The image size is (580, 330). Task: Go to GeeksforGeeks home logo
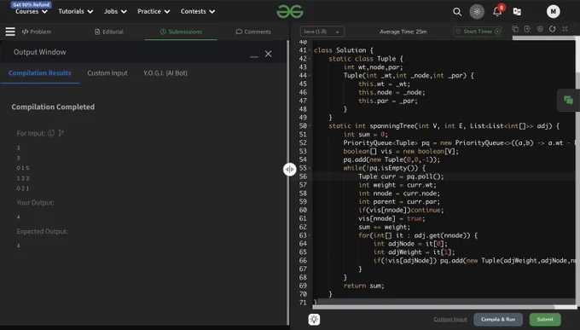coord(290,11)
